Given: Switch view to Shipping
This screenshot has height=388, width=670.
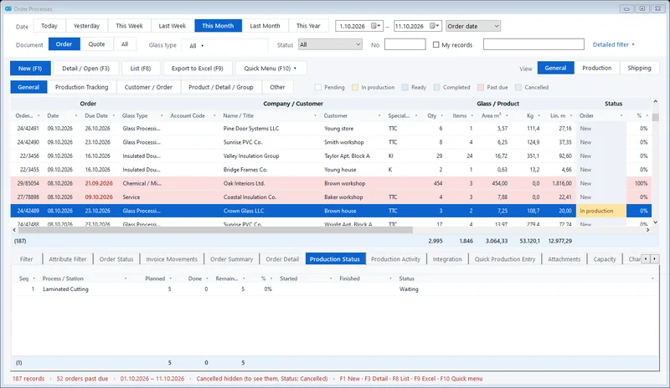Looking at the screenshot, I should tap(639, 68).
